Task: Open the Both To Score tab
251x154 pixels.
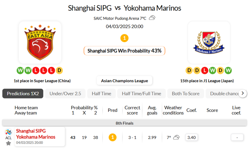Action: (x=186, y=93)
